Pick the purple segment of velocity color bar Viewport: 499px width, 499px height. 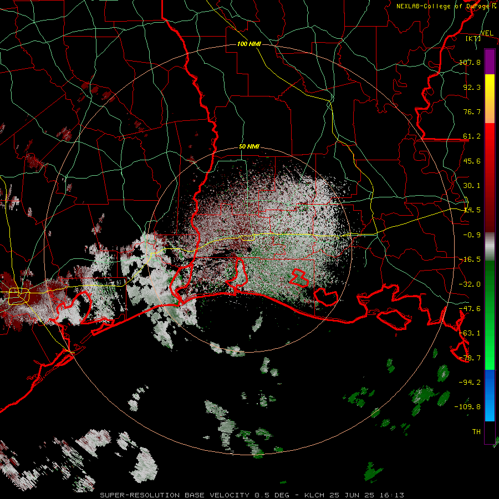[x=490, y=62]
